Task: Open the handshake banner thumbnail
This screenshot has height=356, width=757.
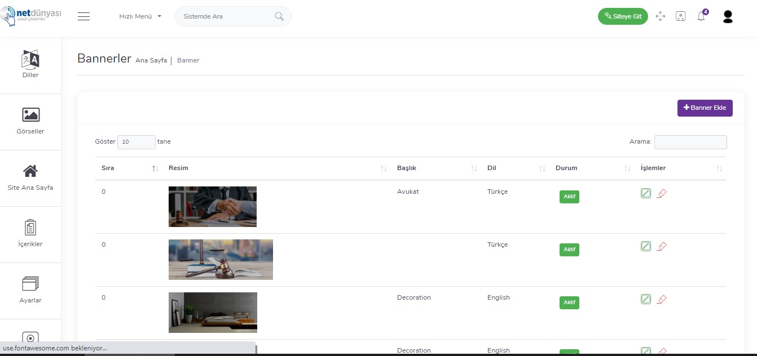Action: 213,207
